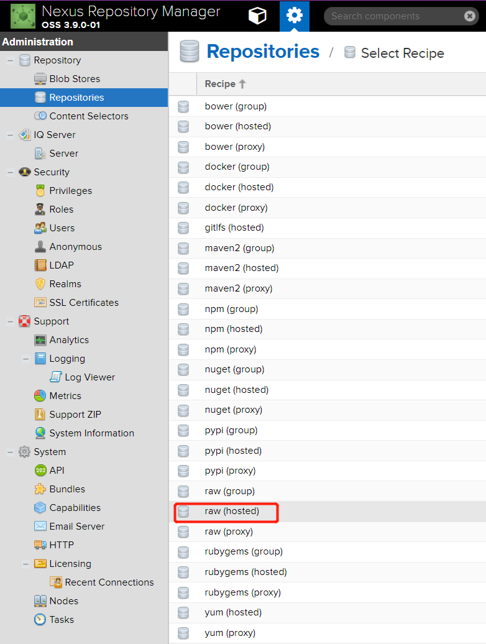486x644 pixels.
Task: Select the yum (hosted) recipe
Action: coord(327,612)
